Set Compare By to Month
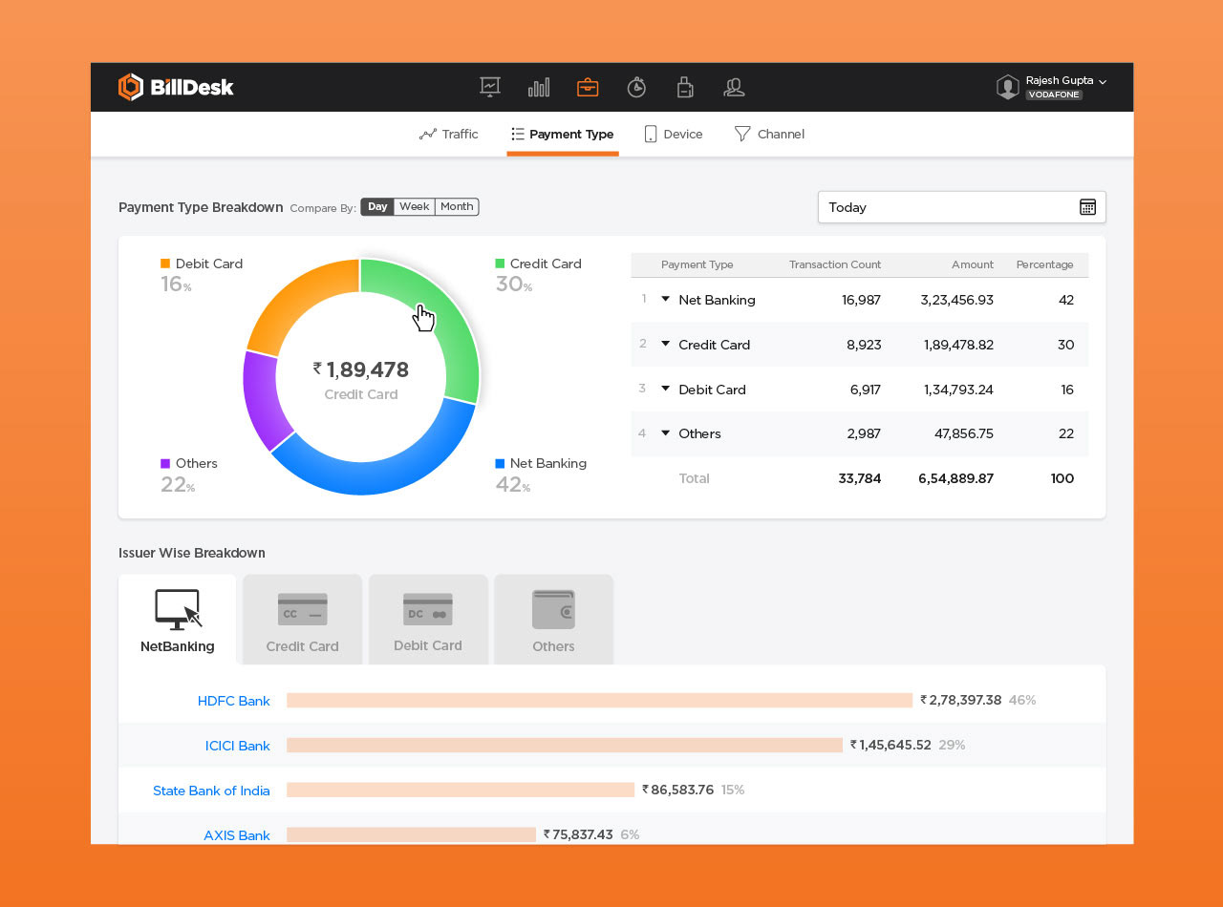This screenshot has height=907, width=1223. (457, 207)
